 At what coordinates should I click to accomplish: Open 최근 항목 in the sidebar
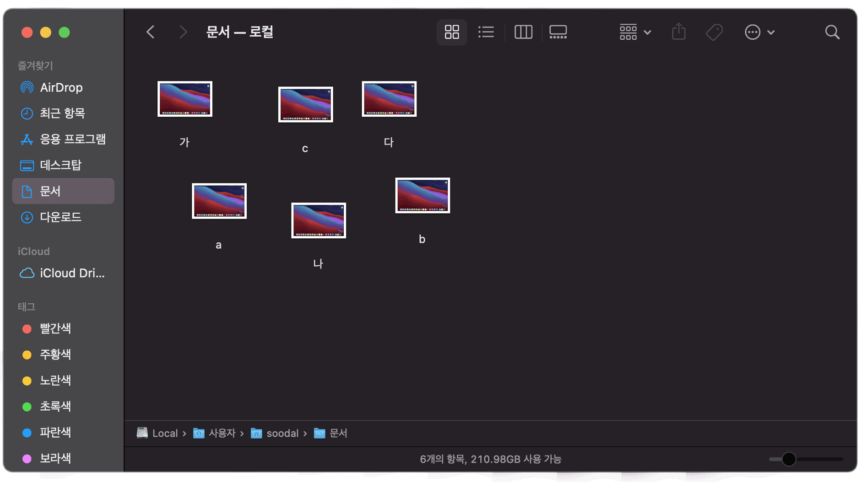(63, 113)
